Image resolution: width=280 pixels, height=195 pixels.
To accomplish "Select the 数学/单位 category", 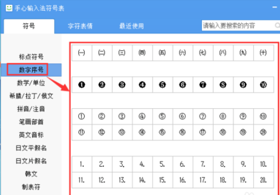I will point(31,83).
